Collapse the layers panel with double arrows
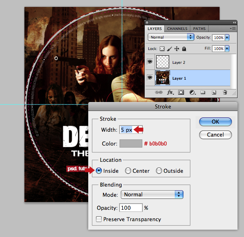Viewport: 244px width, 237px height. [234, 23]
